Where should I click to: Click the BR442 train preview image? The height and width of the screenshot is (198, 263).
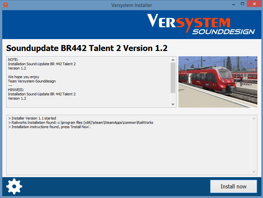(218, 82)
